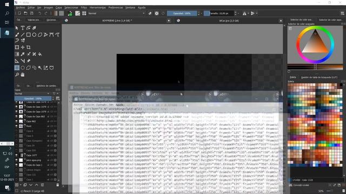
Task: Delete the selected layer with trash icon
Action: point(58,185)
